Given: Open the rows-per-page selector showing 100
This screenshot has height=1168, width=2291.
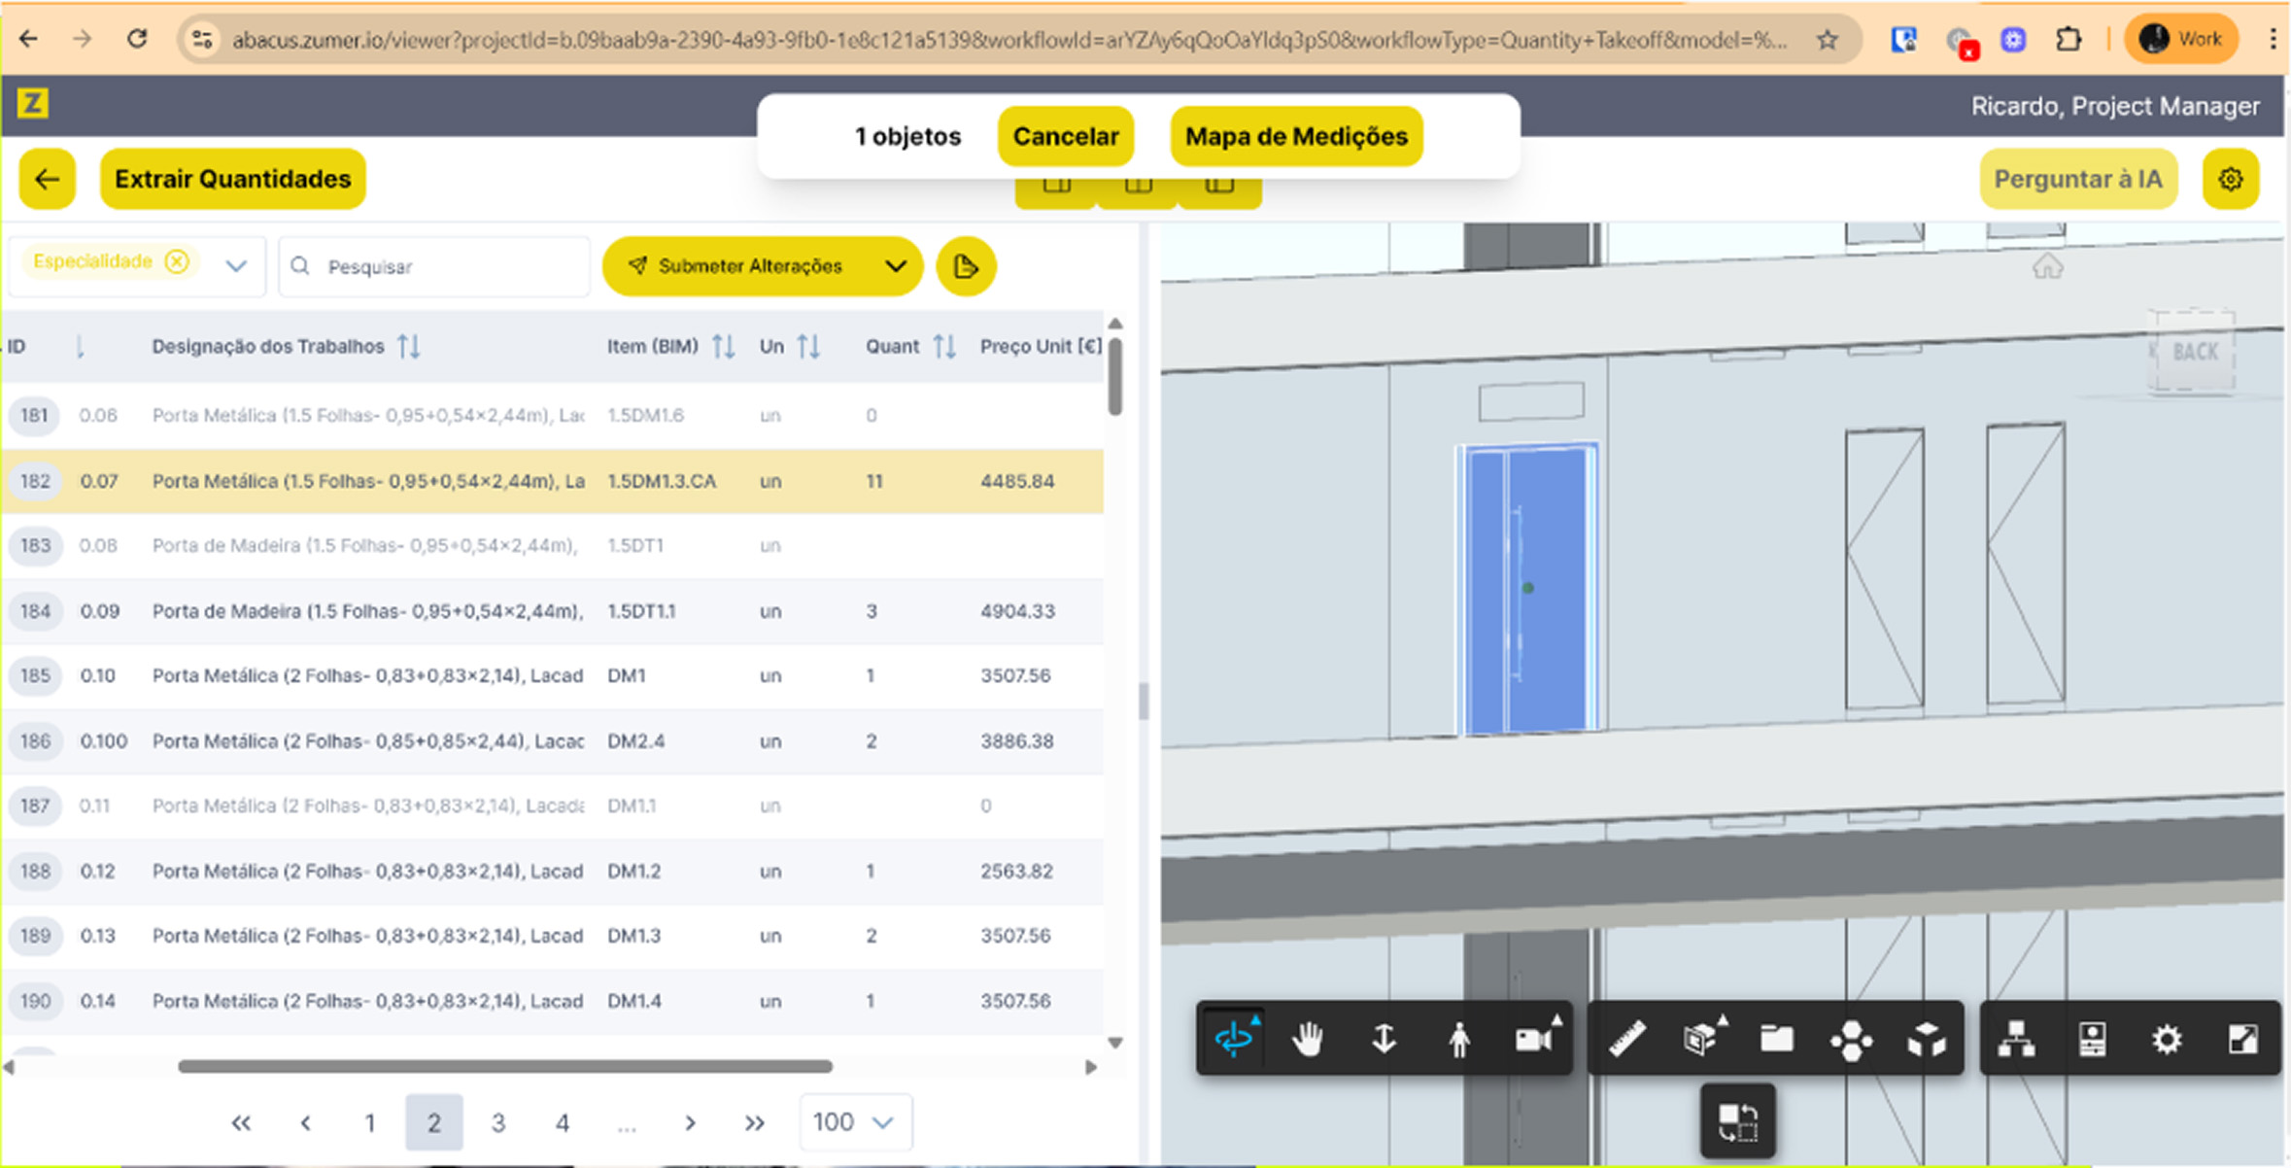Looking at the screenshot, I should coord(855,1121).
